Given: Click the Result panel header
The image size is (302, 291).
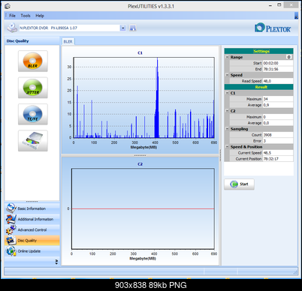Looking at the screenshot, I should tap(258, 87).
